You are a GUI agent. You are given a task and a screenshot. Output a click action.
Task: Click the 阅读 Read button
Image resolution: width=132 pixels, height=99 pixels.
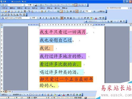[101, 11]
